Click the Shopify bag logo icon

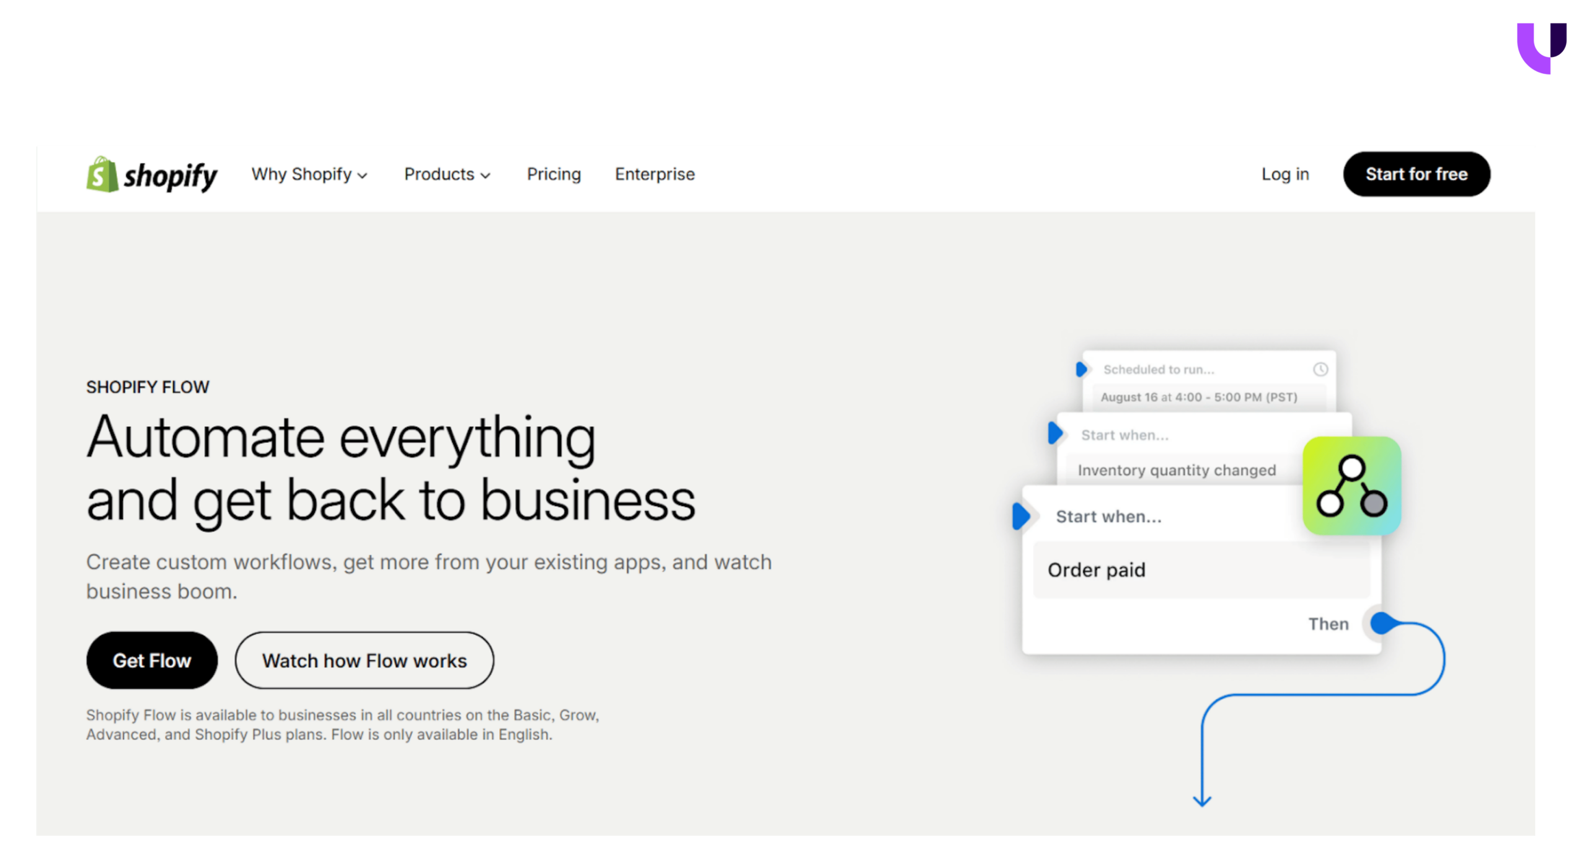102,174
